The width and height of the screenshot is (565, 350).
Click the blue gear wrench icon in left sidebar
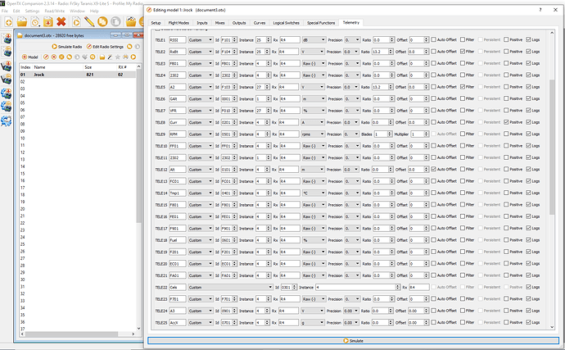tap(7, 120)
